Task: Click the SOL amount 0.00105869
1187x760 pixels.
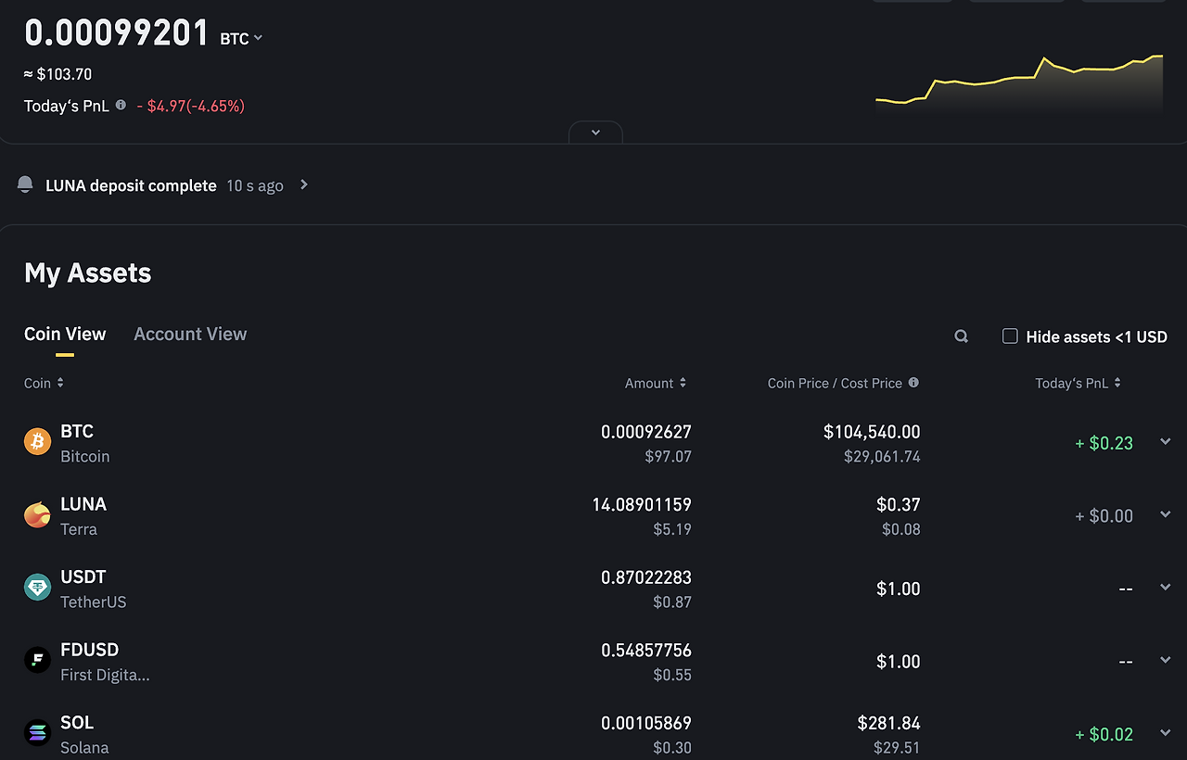Action: (x=646, y=723)
